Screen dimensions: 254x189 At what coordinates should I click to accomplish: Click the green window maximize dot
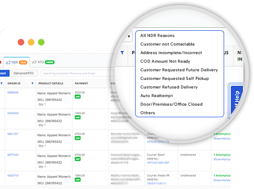41,42
